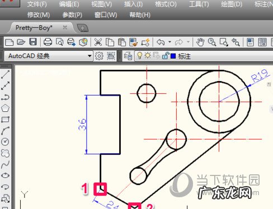The height and width of the screenshot is (209, 273).
Task: Toggle layer freeze sun icon
Action: click(148, 55)
